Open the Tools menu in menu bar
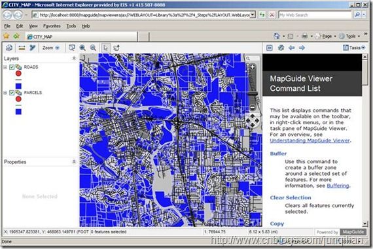 pos(71,26)
